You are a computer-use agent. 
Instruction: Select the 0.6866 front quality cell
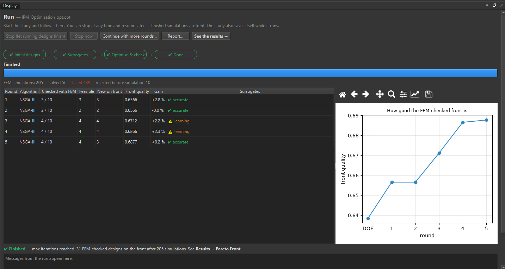[x=137, y=132]
